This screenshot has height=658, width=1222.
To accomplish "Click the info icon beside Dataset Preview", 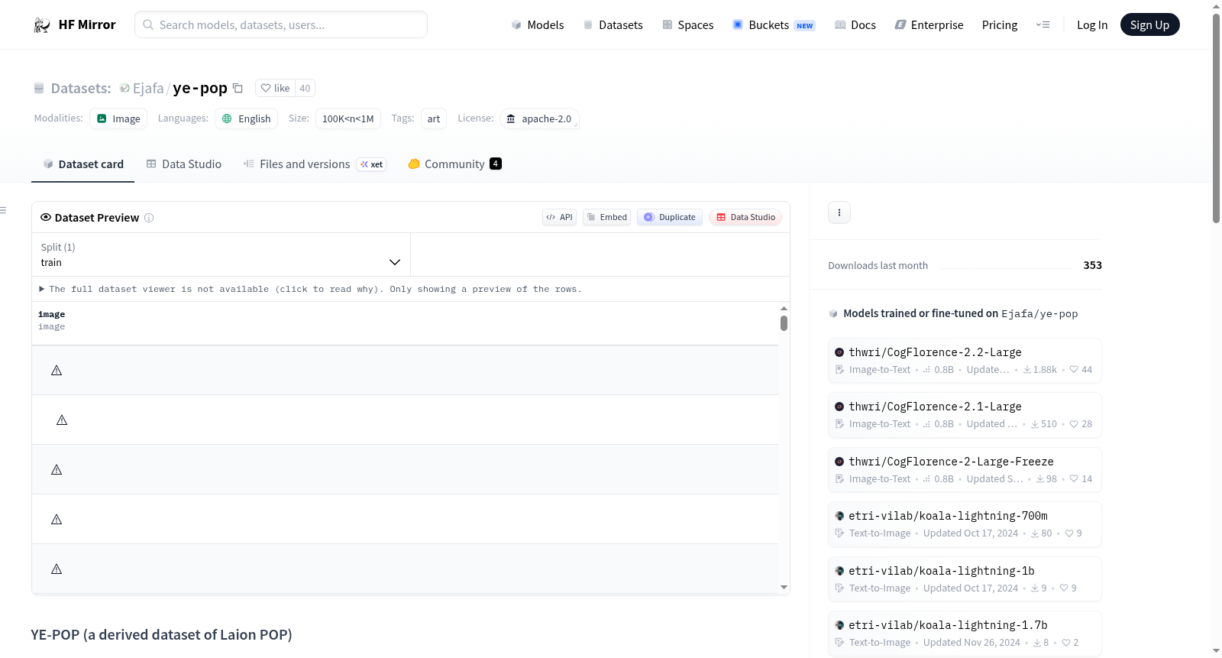I will point(149,218).
